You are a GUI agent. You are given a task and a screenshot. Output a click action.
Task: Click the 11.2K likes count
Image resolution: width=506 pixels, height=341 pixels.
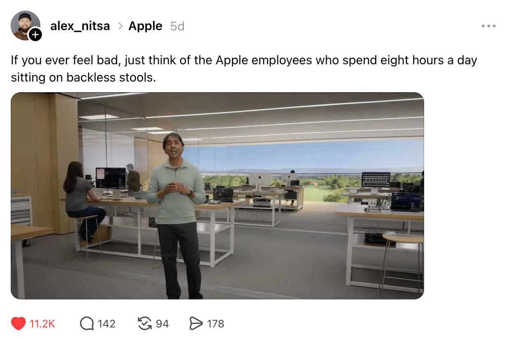42,324
